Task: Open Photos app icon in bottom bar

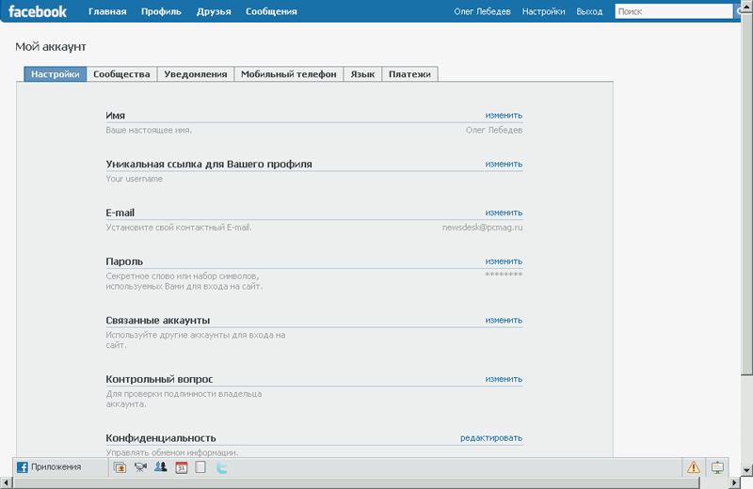Action: click(x=120, y=466)
